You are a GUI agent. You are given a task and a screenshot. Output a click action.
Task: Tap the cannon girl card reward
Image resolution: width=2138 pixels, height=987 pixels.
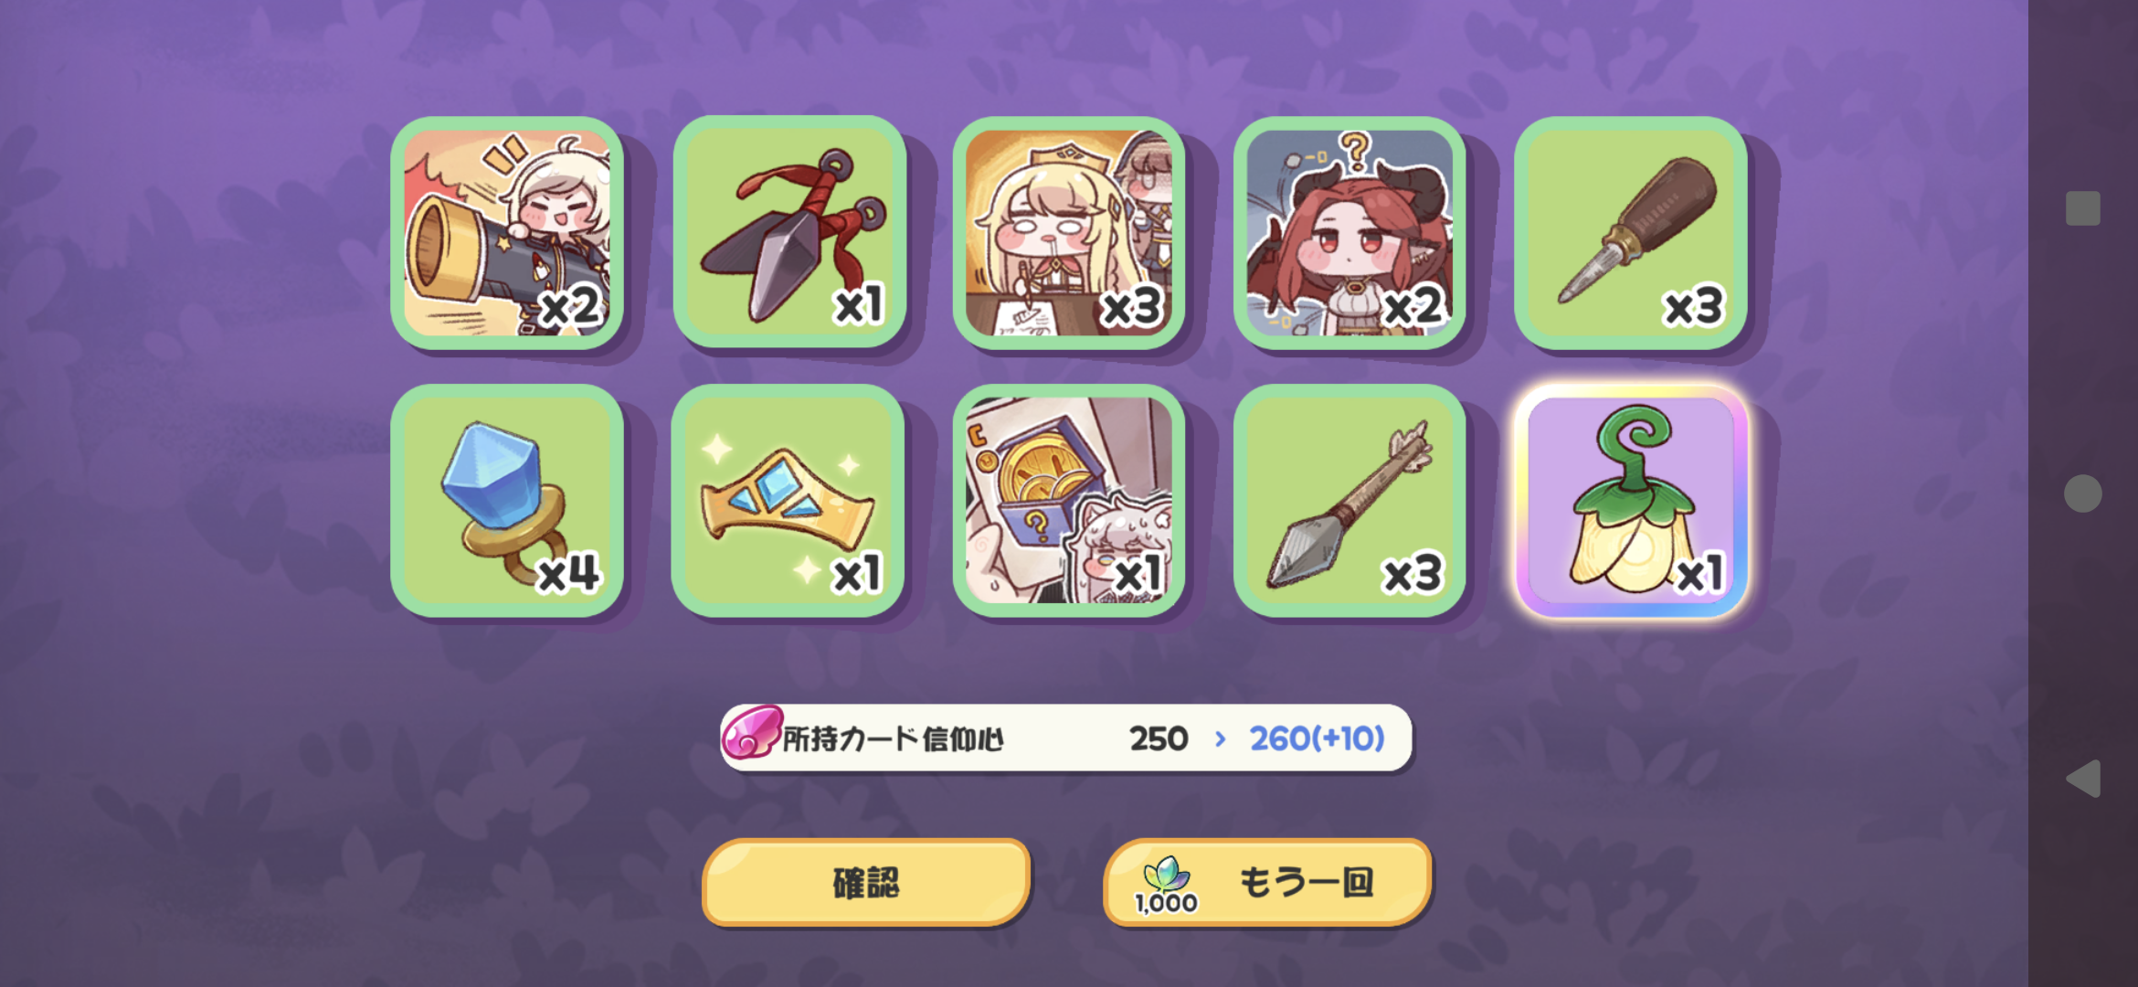507,233
